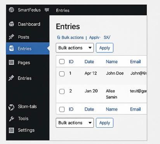Check the box for John Doe entry
Image resolution: width=160 pixels, height=144 pixels.
(62, 74)
